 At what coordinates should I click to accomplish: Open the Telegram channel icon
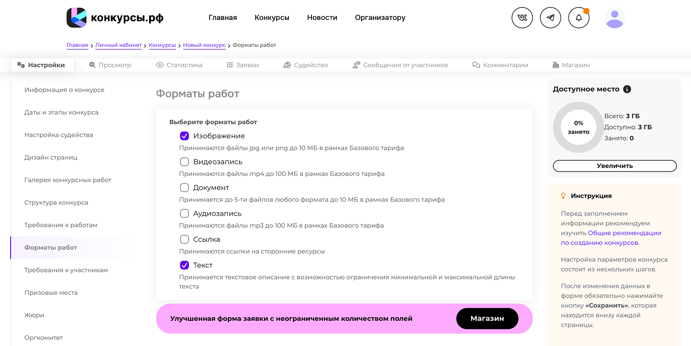550,18
